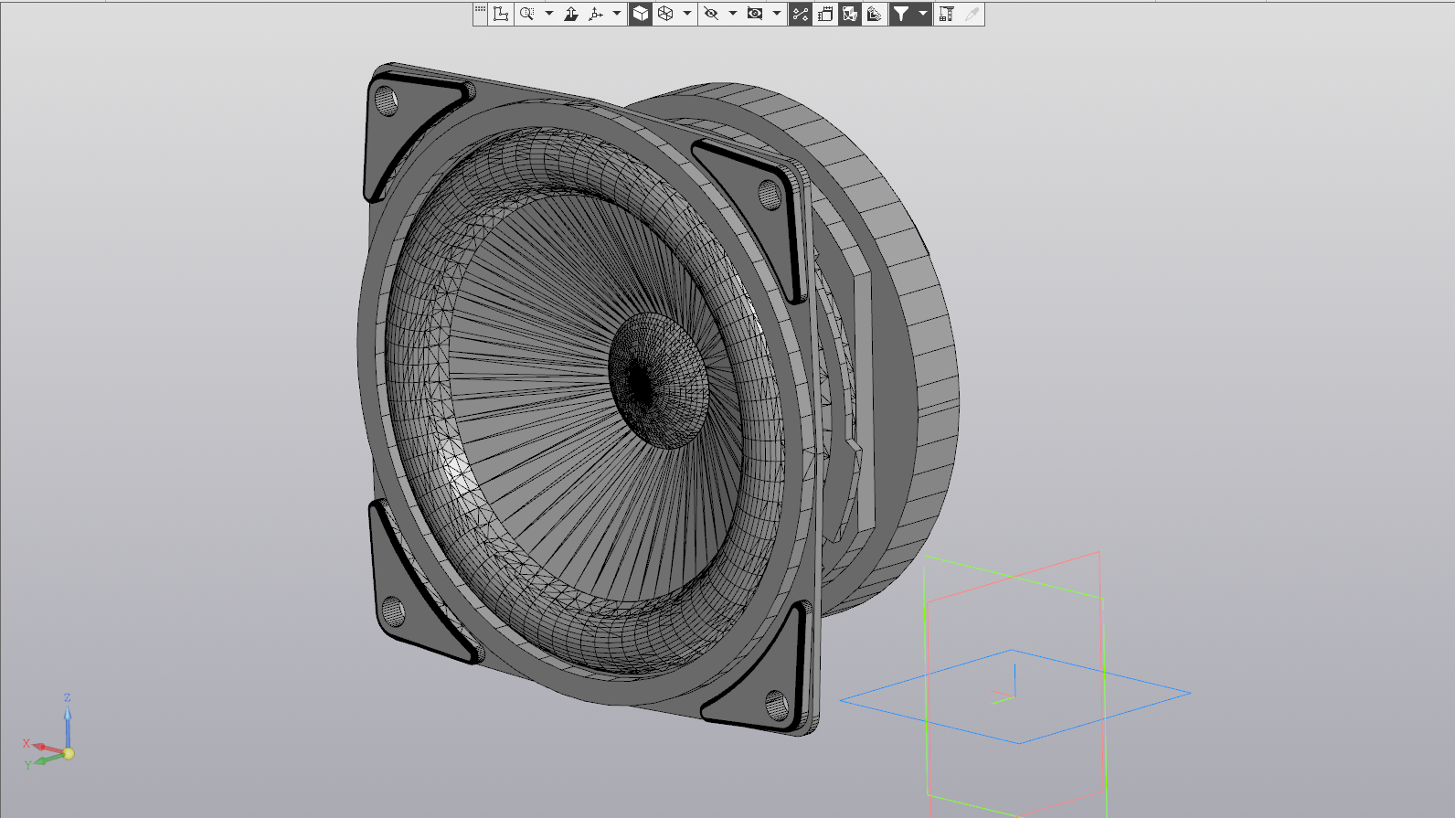
Task: Click the layered drawing simplification icon
Action: (875, 14)
